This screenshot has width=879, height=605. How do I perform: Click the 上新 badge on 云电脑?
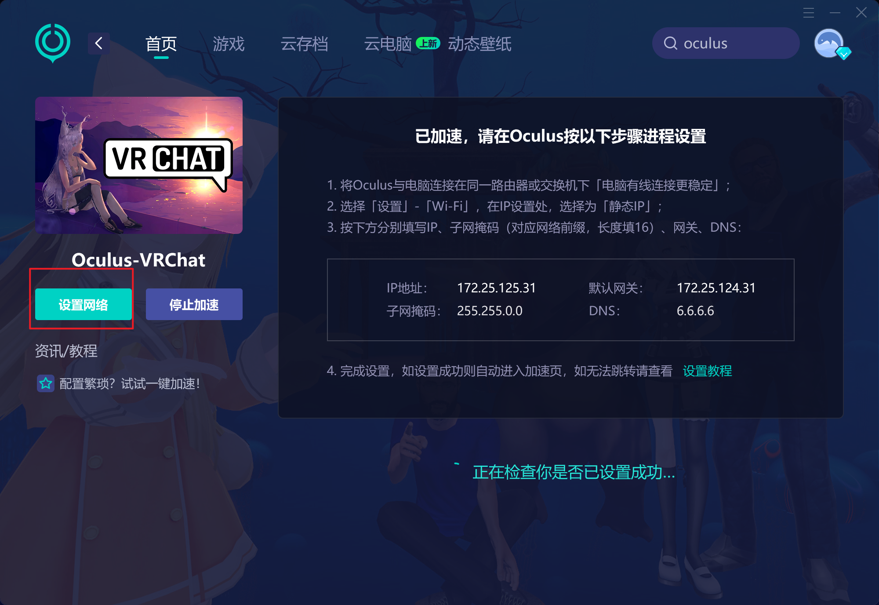tap(428, 43)
